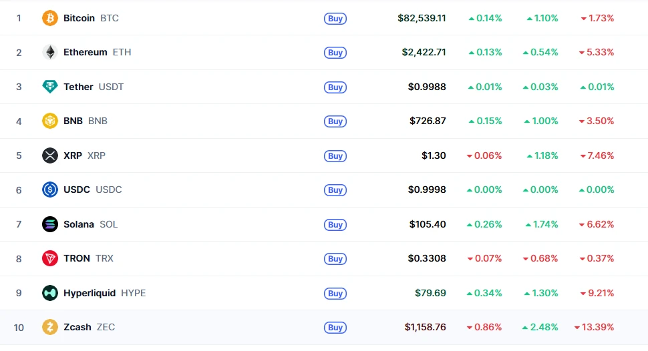The width and height of the screenshot is (648, 351).
Task: Open the Hyperliquid name link
Action: (x=90, y=293)
